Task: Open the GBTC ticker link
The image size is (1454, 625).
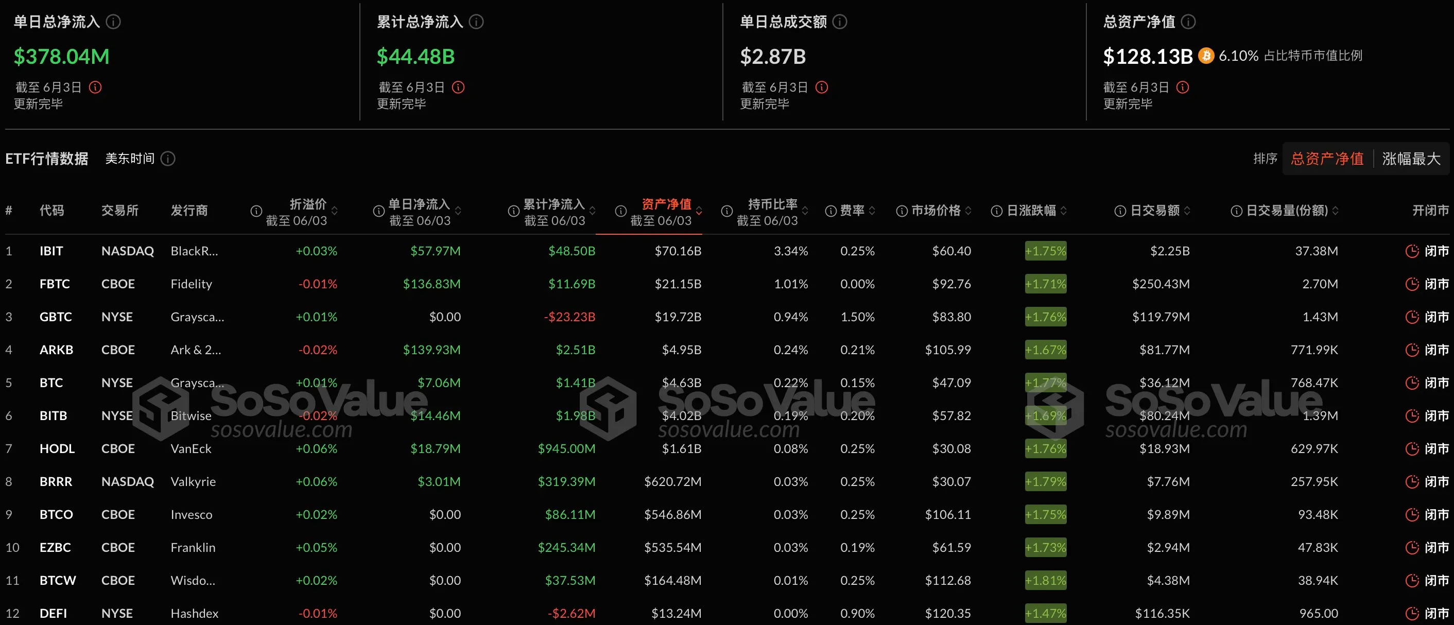Action: click(x=55, y=317)
